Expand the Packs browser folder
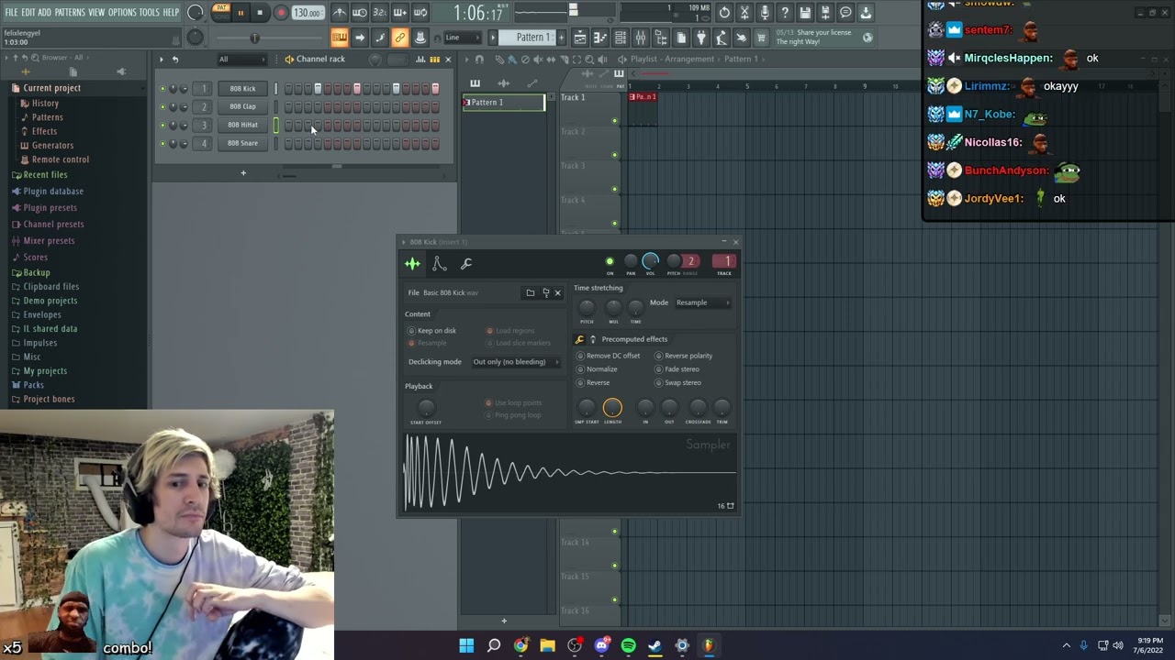Image resolution: width=1175 pixels, height=660 pixels. pyautogui.click(x=33, y=385)
